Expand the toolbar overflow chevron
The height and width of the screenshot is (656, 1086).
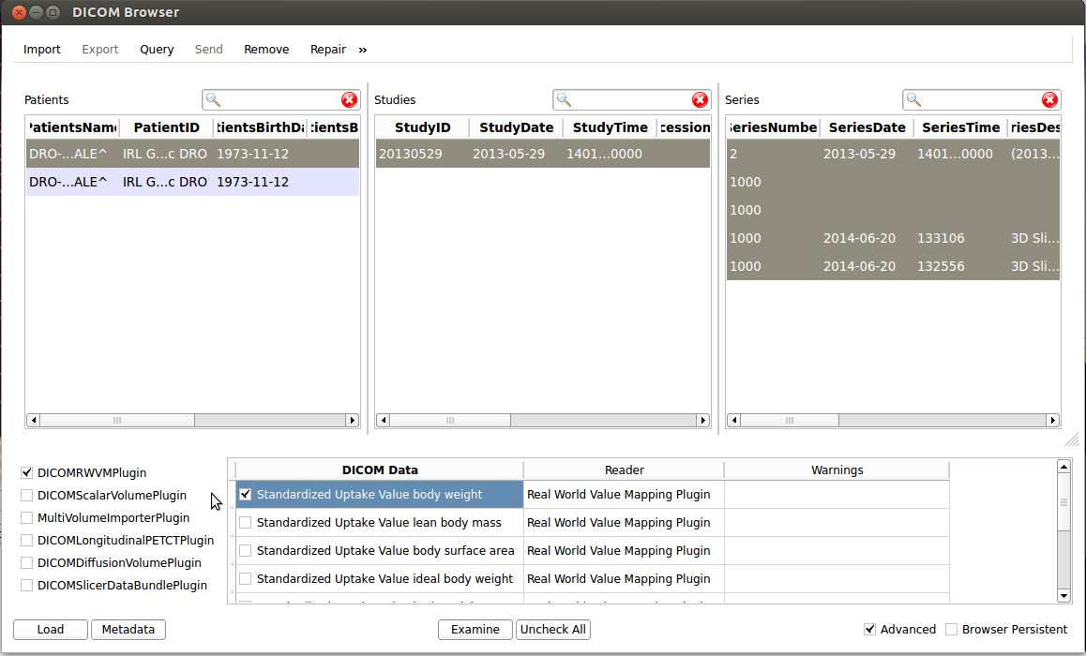(363, 50)
